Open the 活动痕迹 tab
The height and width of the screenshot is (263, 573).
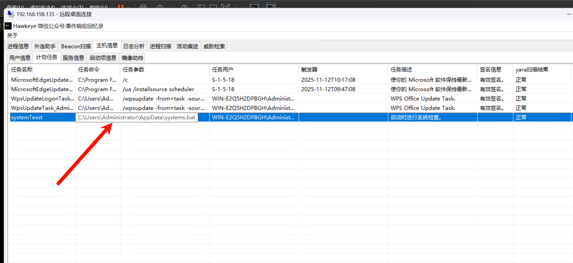187,46
